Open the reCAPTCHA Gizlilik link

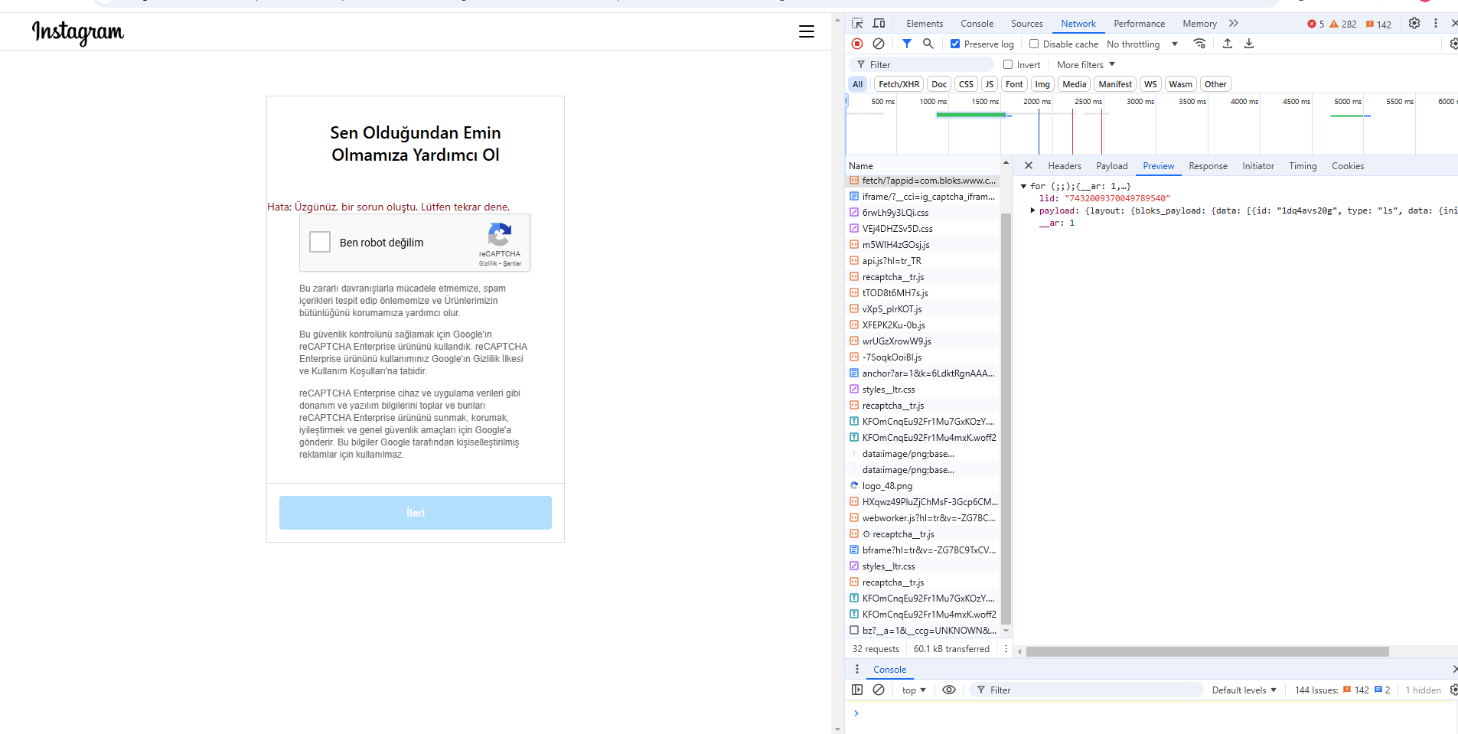pos(488,263)
